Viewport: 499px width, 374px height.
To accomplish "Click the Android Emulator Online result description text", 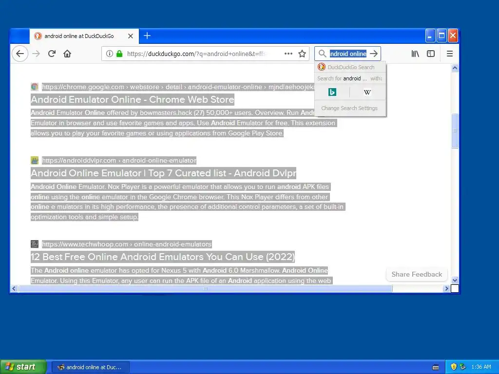I will (x=183, y=123).
